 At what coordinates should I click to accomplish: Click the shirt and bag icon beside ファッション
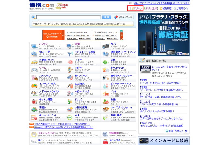(x=34, y=78)
